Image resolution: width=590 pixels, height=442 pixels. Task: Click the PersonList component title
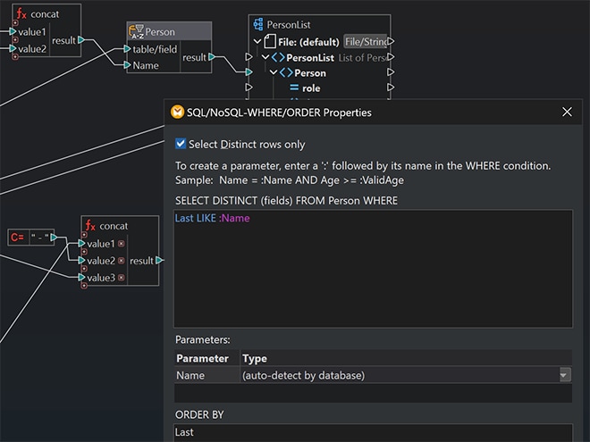[289, 25]
